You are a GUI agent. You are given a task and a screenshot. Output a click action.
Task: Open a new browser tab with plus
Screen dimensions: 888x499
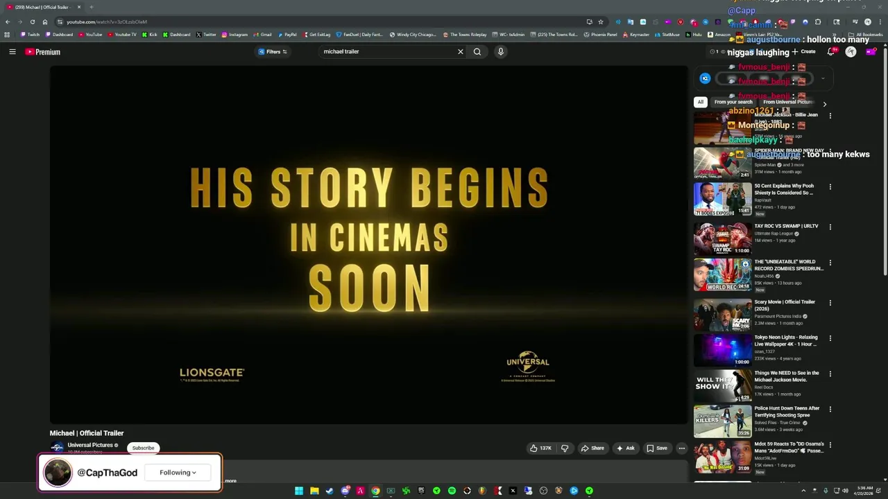coord(91,7)
